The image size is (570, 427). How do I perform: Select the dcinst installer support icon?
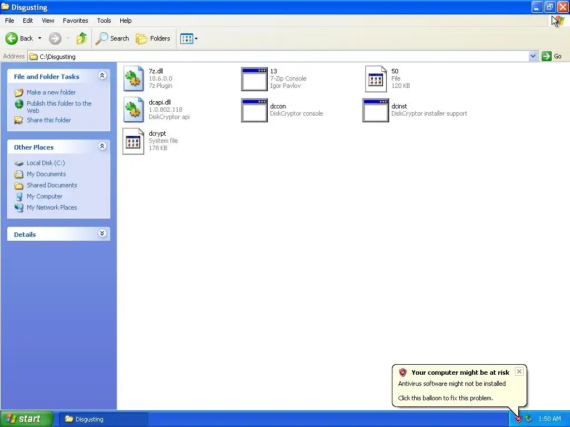click(376, 110)
